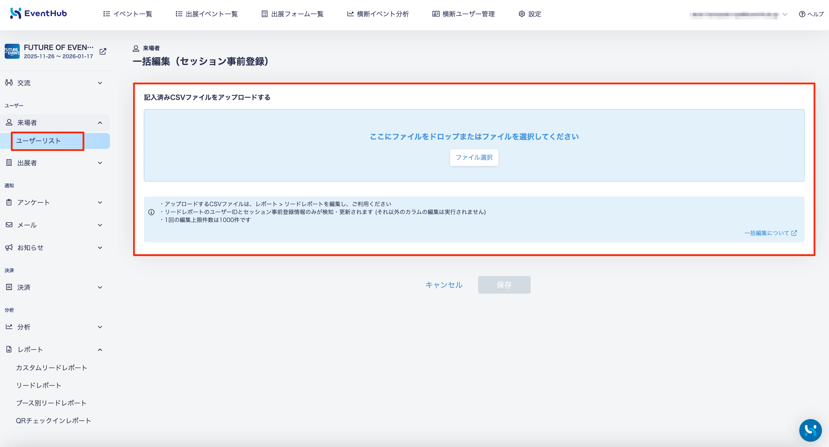This screenshot has width=829, height=447.
Task: Click the 来場者 person icon in sidebar
Action: click(9, 122)
